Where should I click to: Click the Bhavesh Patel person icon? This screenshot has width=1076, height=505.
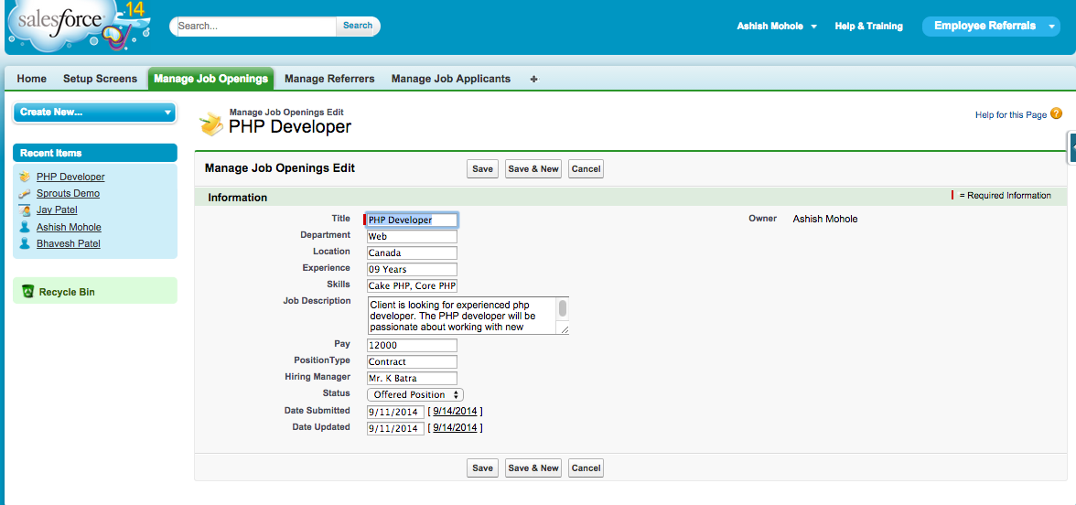(x=25, y=244)
